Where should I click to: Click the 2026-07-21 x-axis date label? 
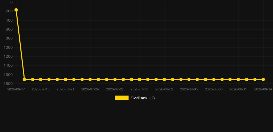(x=65, y=89)
